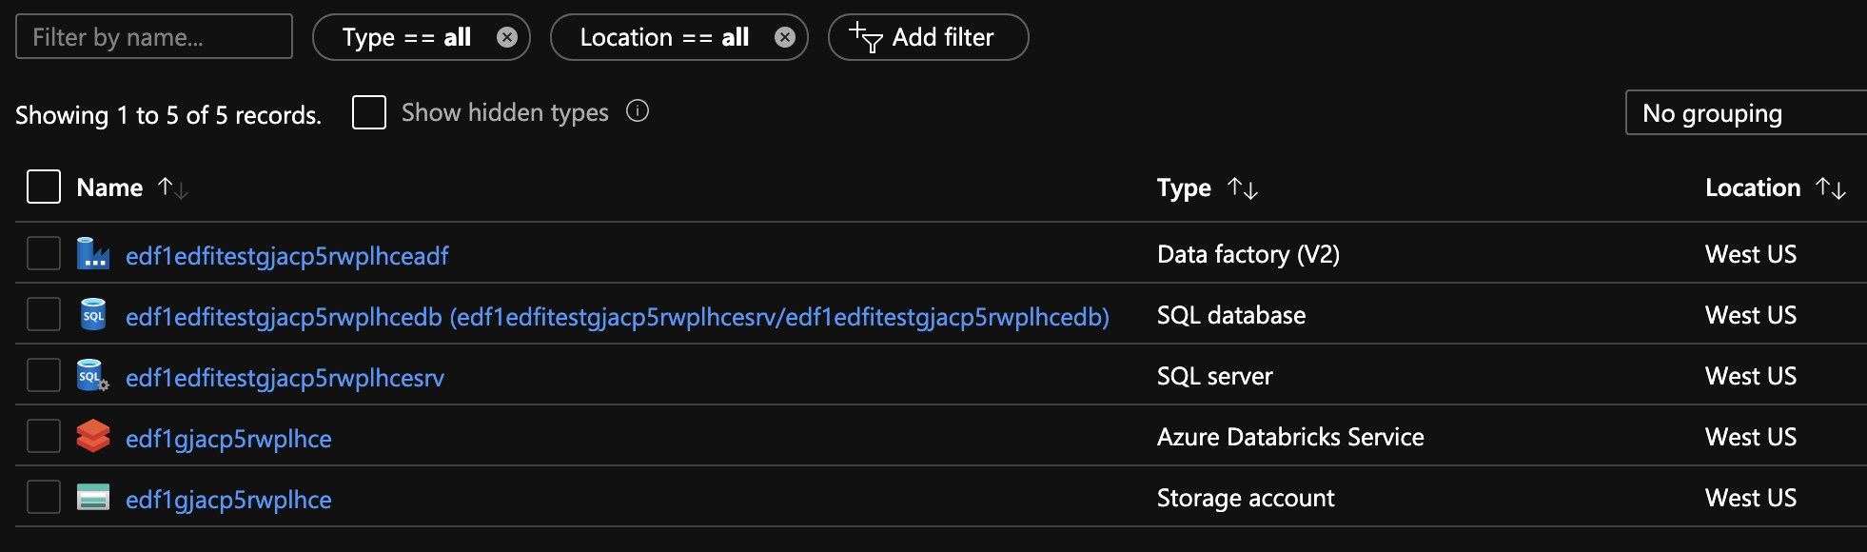Viewport: 1867px width, 552px height.
Task: Click the Storage account resource icon
Action: coord(93,498)
